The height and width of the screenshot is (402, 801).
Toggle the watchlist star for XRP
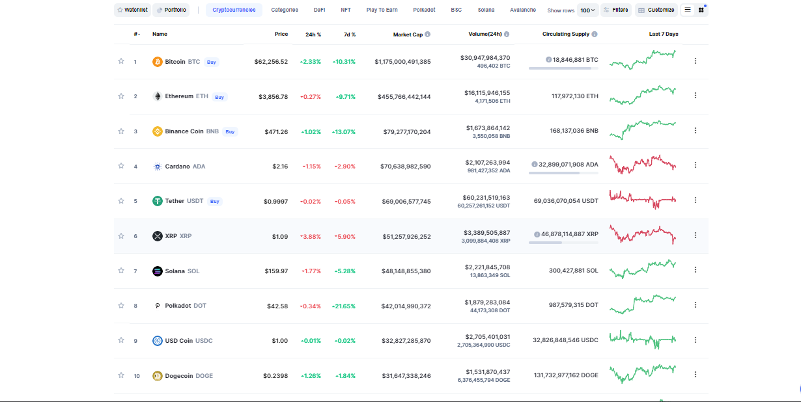(x=121, y=235)
